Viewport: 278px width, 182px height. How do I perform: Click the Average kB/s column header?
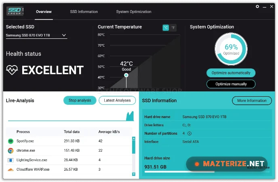pyautogui.click(x=109, y=132)
